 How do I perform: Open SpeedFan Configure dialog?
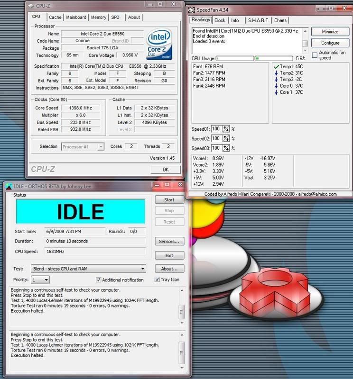pos(330,43)
